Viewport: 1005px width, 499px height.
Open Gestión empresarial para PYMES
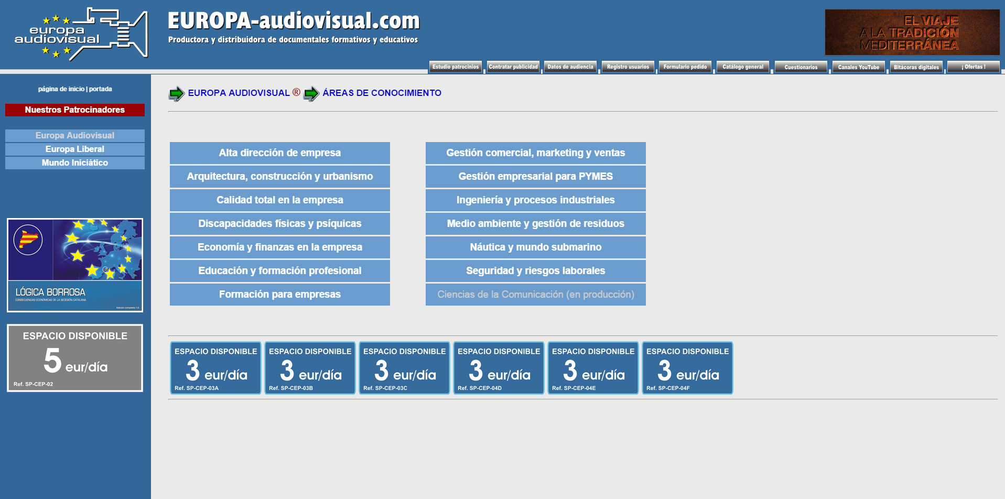(536, 177)
